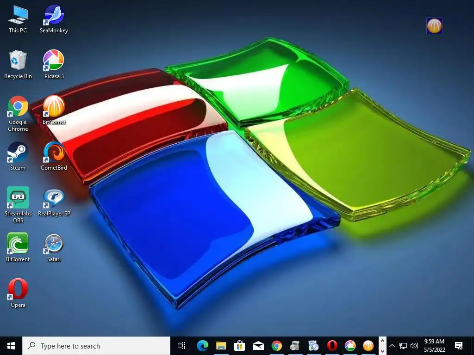Select the RealPlayer SP desktop shortcut
The image size is (474, 355).
point(54,202)
